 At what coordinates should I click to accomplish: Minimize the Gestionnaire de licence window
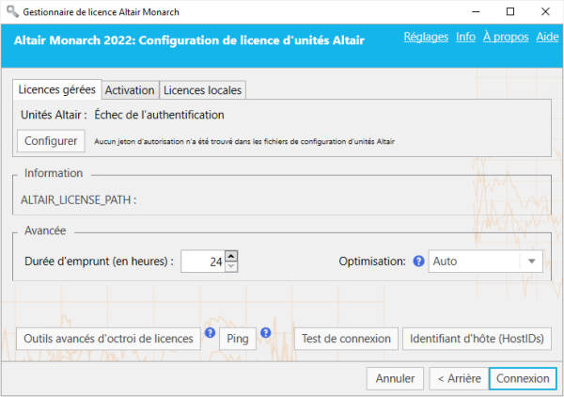[x=476, y=11]
